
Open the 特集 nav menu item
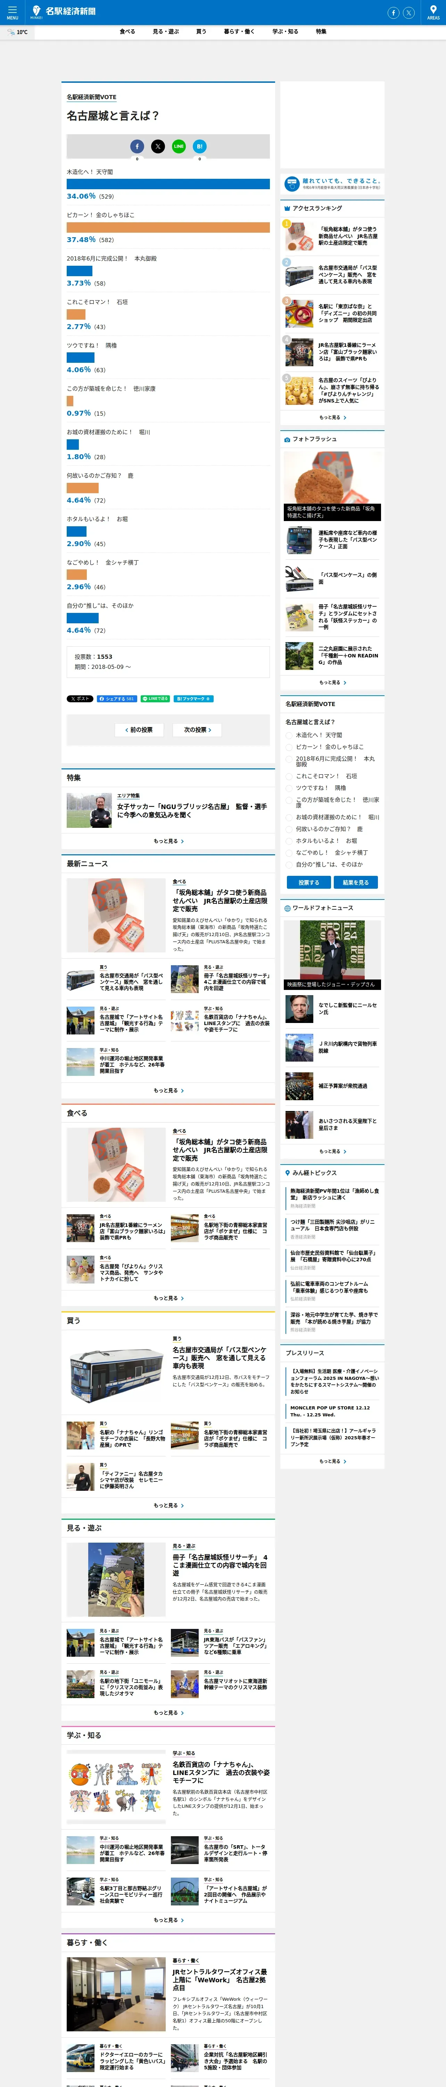click(321, 32)
